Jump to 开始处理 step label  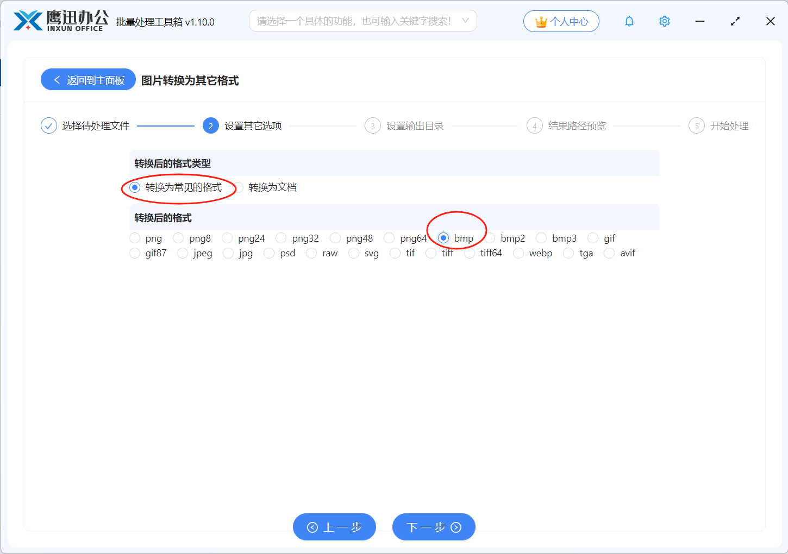pyautogui.click(x=729, y=126)
